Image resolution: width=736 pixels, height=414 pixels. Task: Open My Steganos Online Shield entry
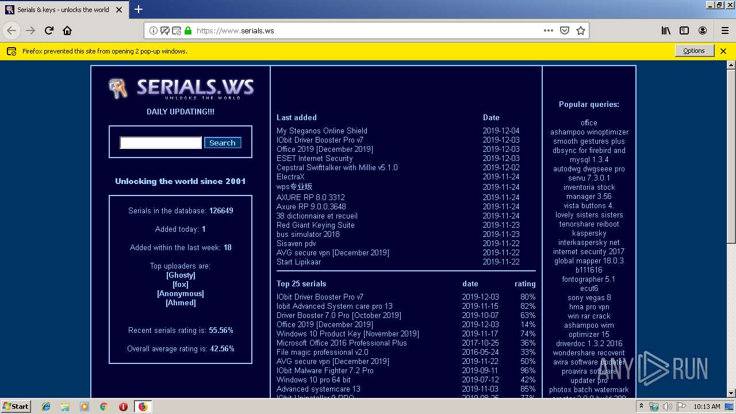(321, 131)
